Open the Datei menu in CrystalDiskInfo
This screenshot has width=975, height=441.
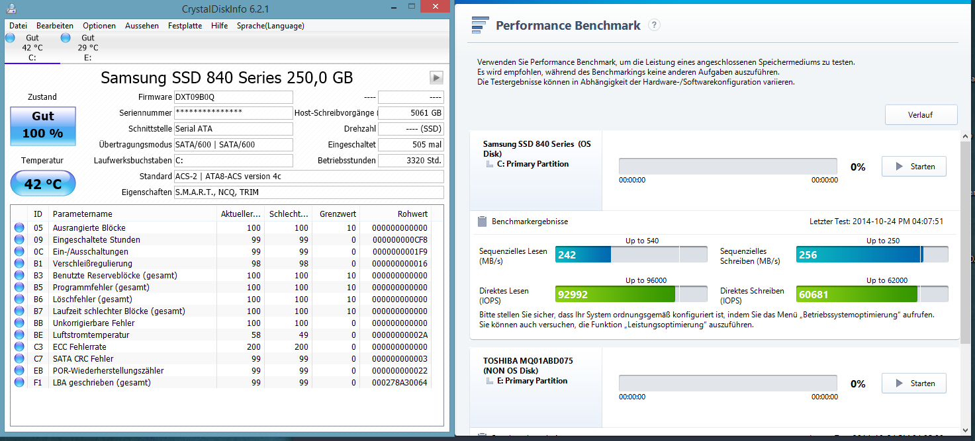point(18,26)
